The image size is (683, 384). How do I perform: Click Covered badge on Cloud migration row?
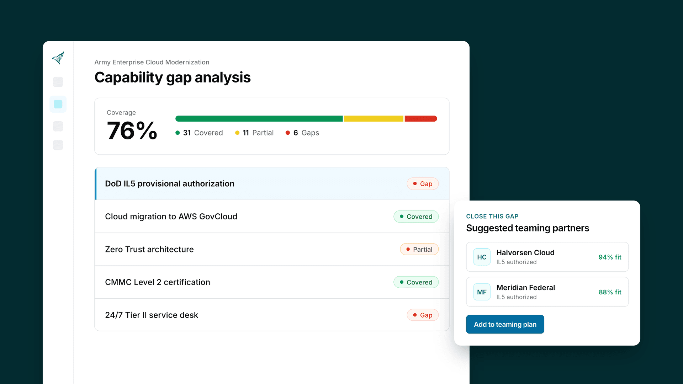416,217
